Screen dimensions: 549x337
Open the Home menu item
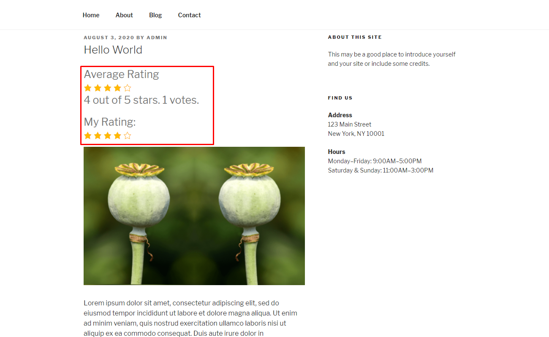91,15
